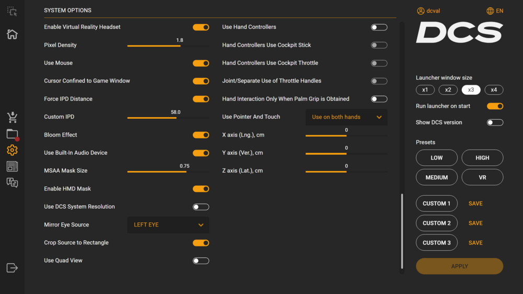
Task: Click the dcval user account icon
Action: (x=420, y=11)
